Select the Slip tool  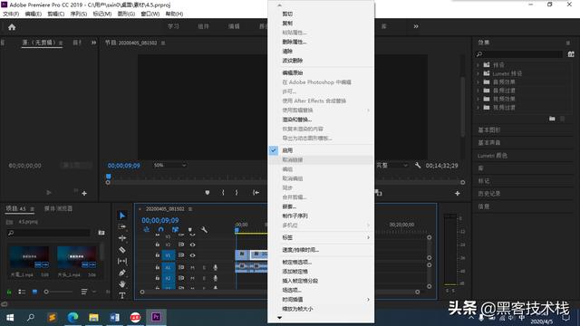click(x=122, y=262)
